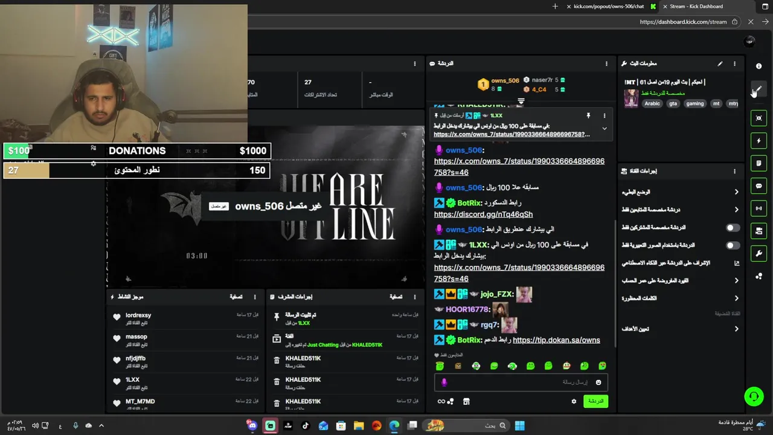
Task: Toggle the lightning activity feed sidebar icon
Action: click(759, 141)
